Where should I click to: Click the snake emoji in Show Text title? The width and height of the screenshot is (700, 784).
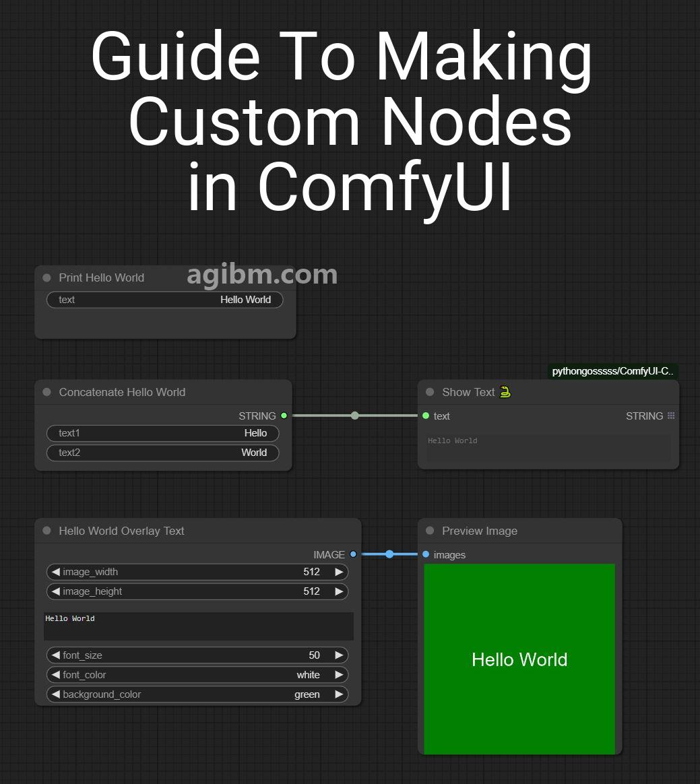[505, 392]
